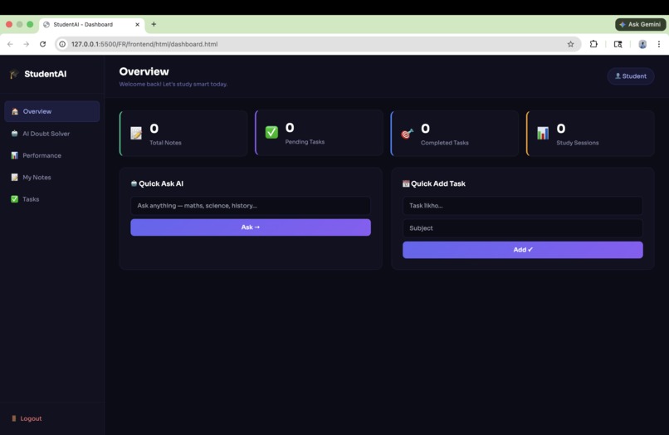
Task: Click the browser forward arrow
Action: [x=26, y=44]
